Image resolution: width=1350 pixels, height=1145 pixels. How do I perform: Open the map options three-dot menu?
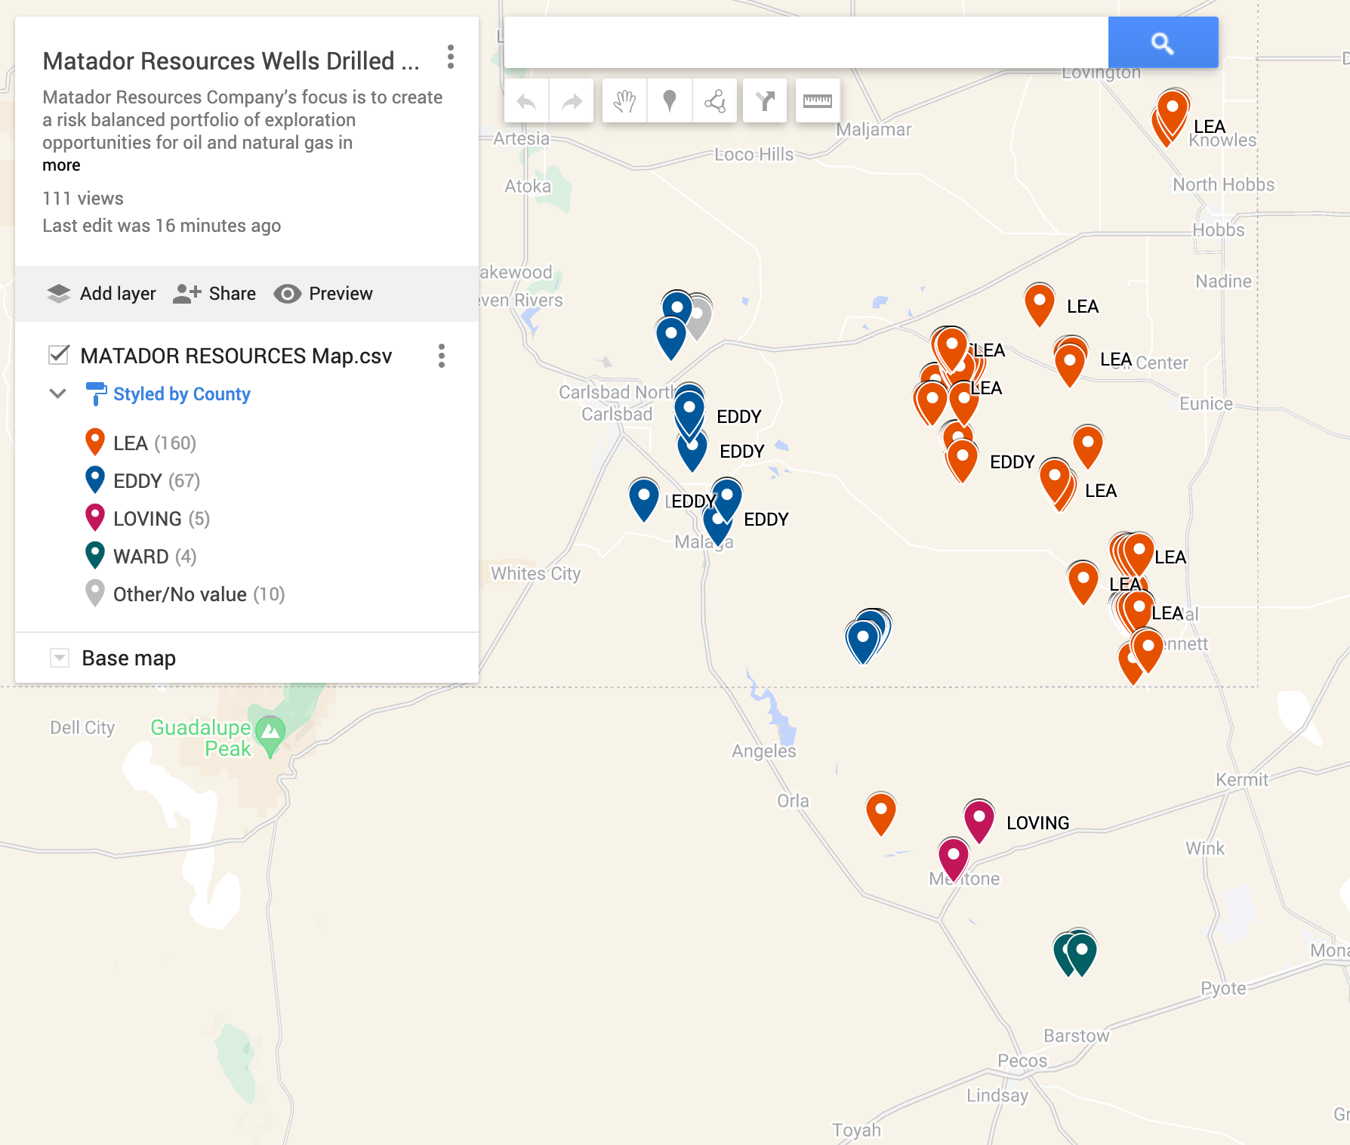pos(452,55)
